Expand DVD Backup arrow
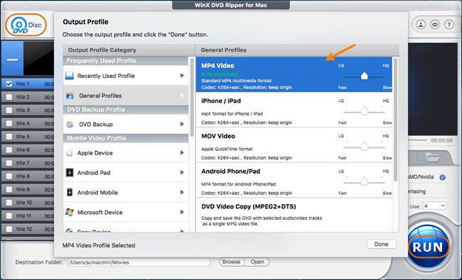The width and height of the screenshot is (462, 280). (182, 124)
